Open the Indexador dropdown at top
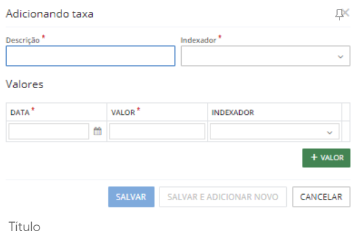 [x=265, y=56]
